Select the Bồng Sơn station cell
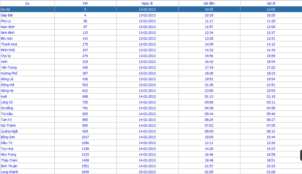This screenshot has width=302, height=174. pyautogui.click(x=27, y=137)
